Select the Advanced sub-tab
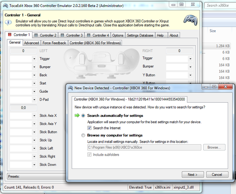Screen dimensions: 236x194 coord(31,43)
